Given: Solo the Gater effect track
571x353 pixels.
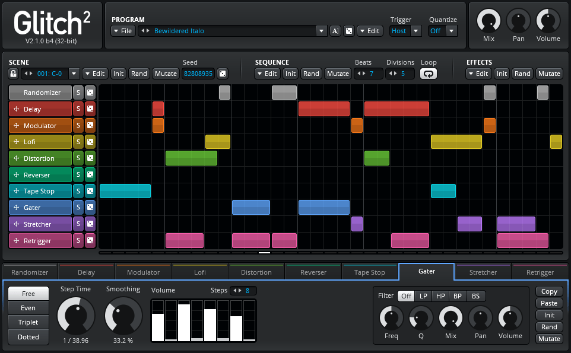Looking at the screenshot, I should click(78, 208).
